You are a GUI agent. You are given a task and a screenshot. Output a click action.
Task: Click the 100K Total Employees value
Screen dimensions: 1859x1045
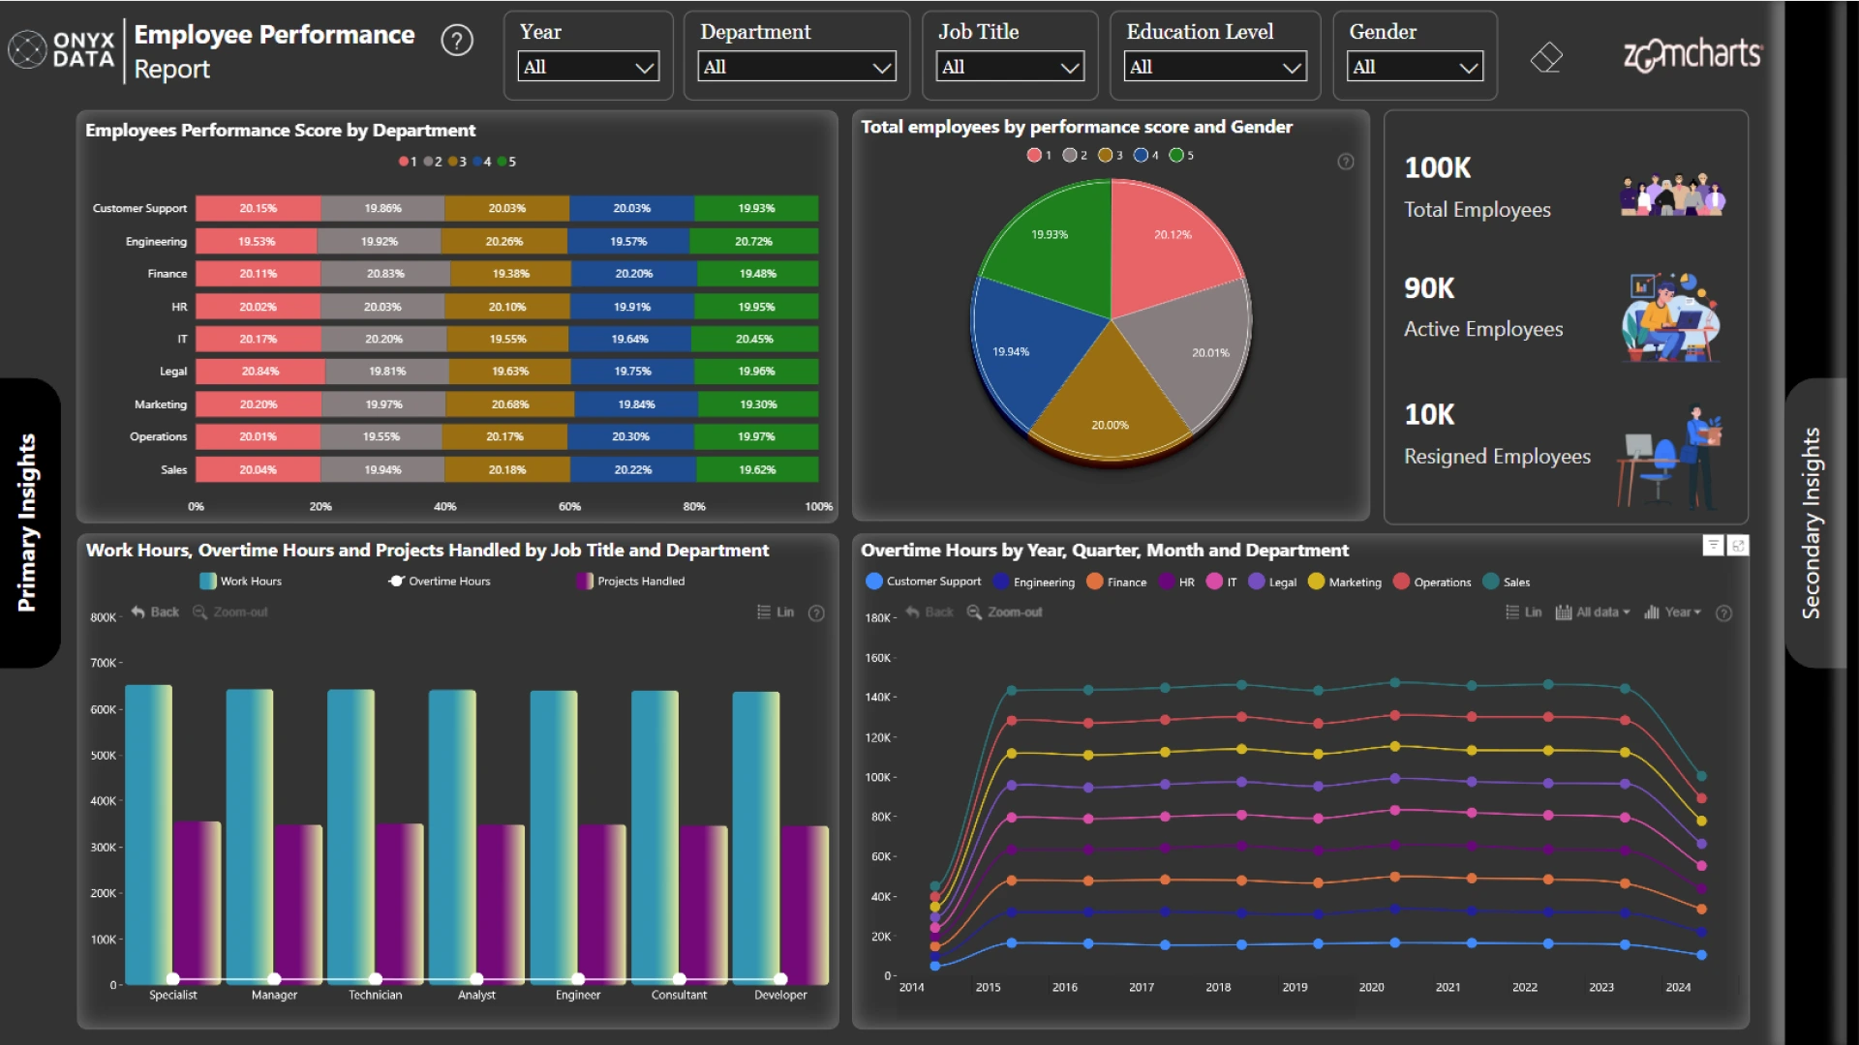[1438, 167]
